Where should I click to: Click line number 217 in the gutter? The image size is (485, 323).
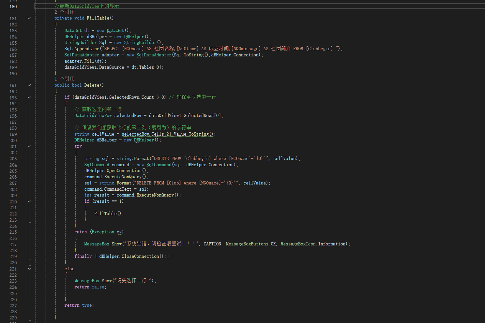coord(13,244)
